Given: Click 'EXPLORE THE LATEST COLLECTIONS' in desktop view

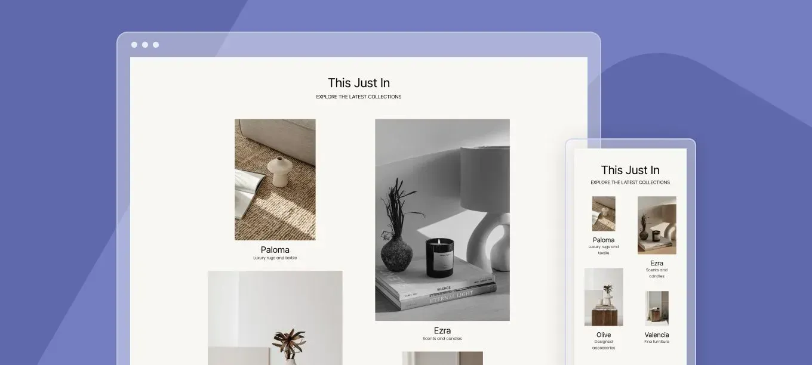Looking at the screenshot, I should 359,97.
